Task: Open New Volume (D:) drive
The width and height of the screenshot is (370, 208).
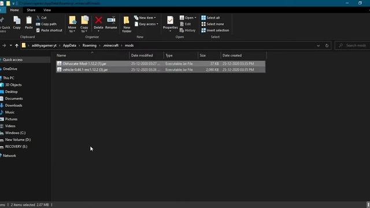Action: pyautogui.click(x=18, y=140)
